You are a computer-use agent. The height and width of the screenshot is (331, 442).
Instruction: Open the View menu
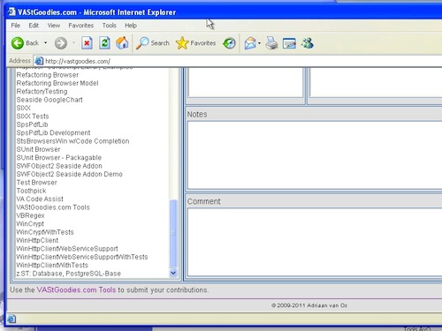[x=54, y=26]
